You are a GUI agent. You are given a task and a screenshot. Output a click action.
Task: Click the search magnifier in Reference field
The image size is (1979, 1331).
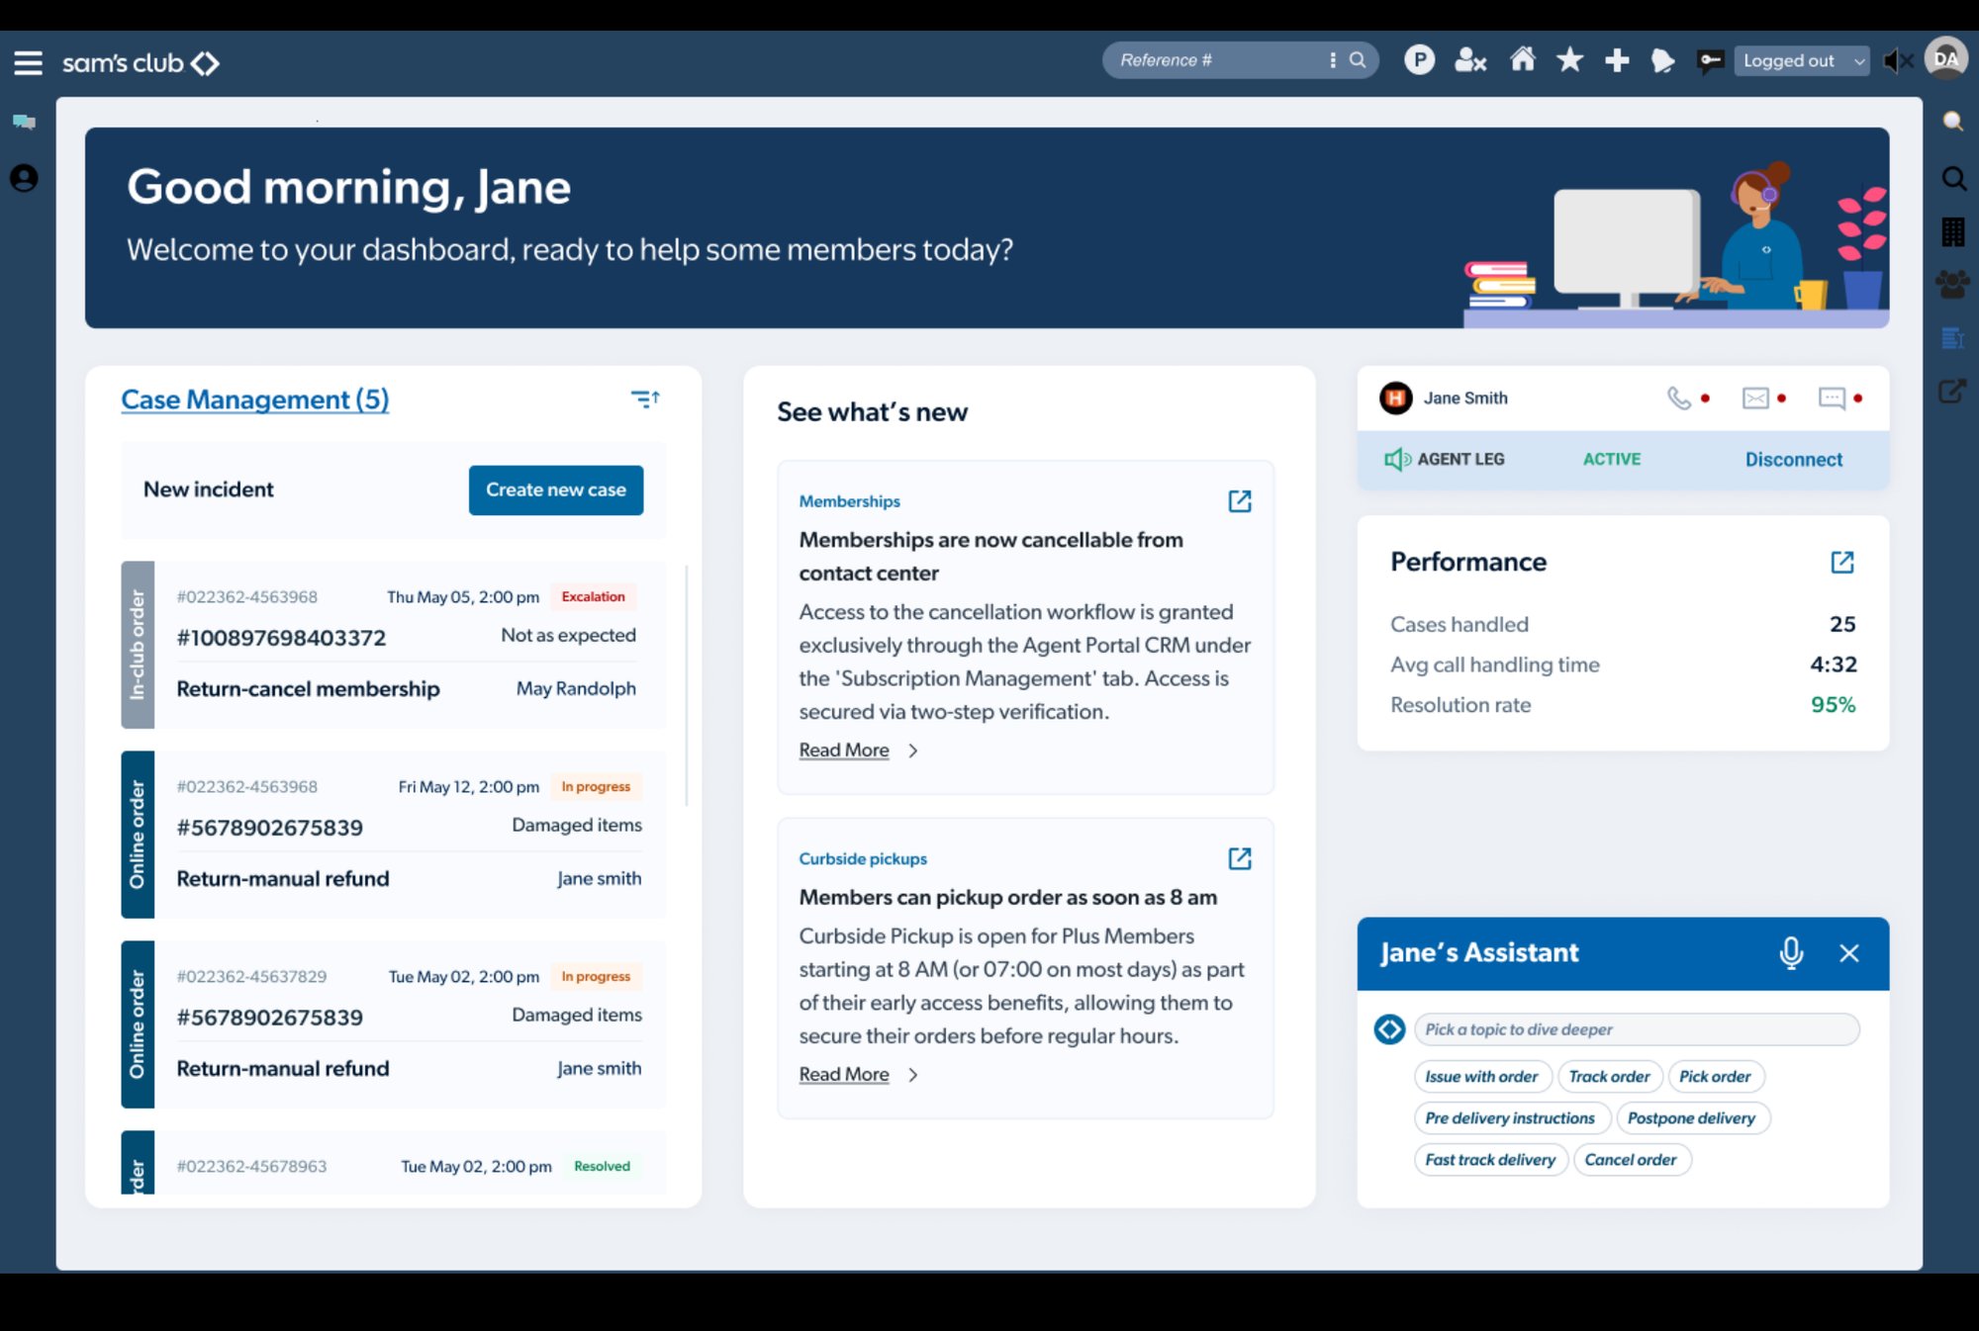click(x=1358, y=60)
